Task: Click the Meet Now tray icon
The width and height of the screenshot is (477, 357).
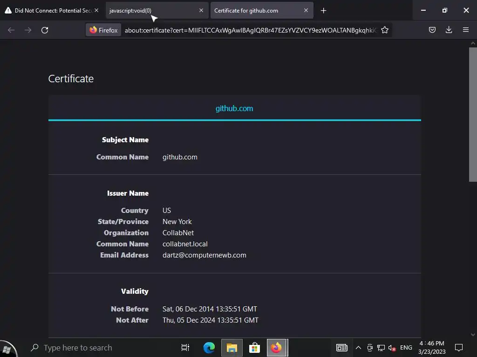Action: click(369, 348)
